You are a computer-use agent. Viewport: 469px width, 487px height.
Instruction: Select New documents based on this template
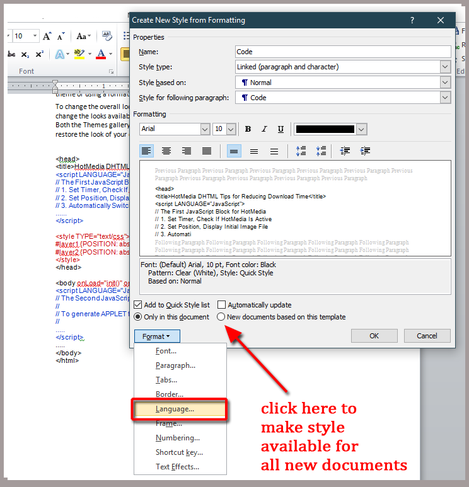(x=221, y=317)
